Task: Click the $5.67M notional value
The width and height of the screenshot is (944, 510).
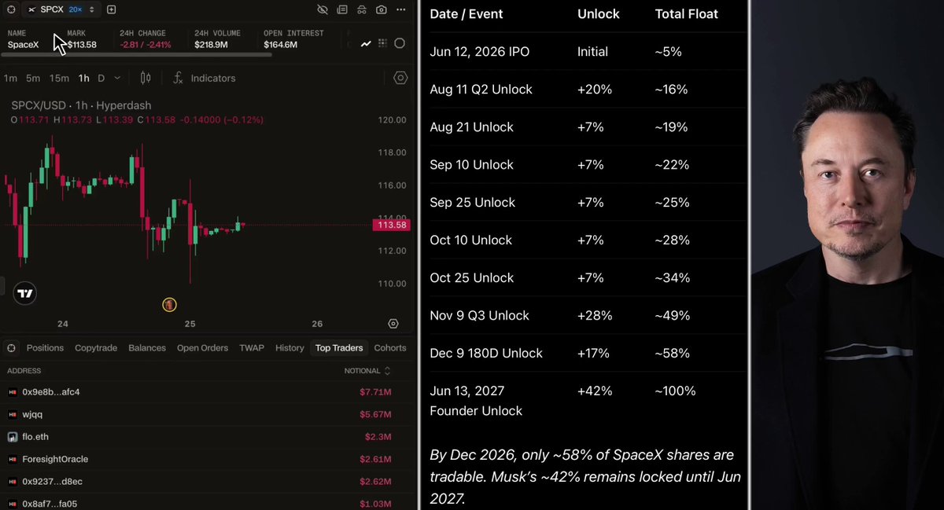Action: (x=375, y=414)
